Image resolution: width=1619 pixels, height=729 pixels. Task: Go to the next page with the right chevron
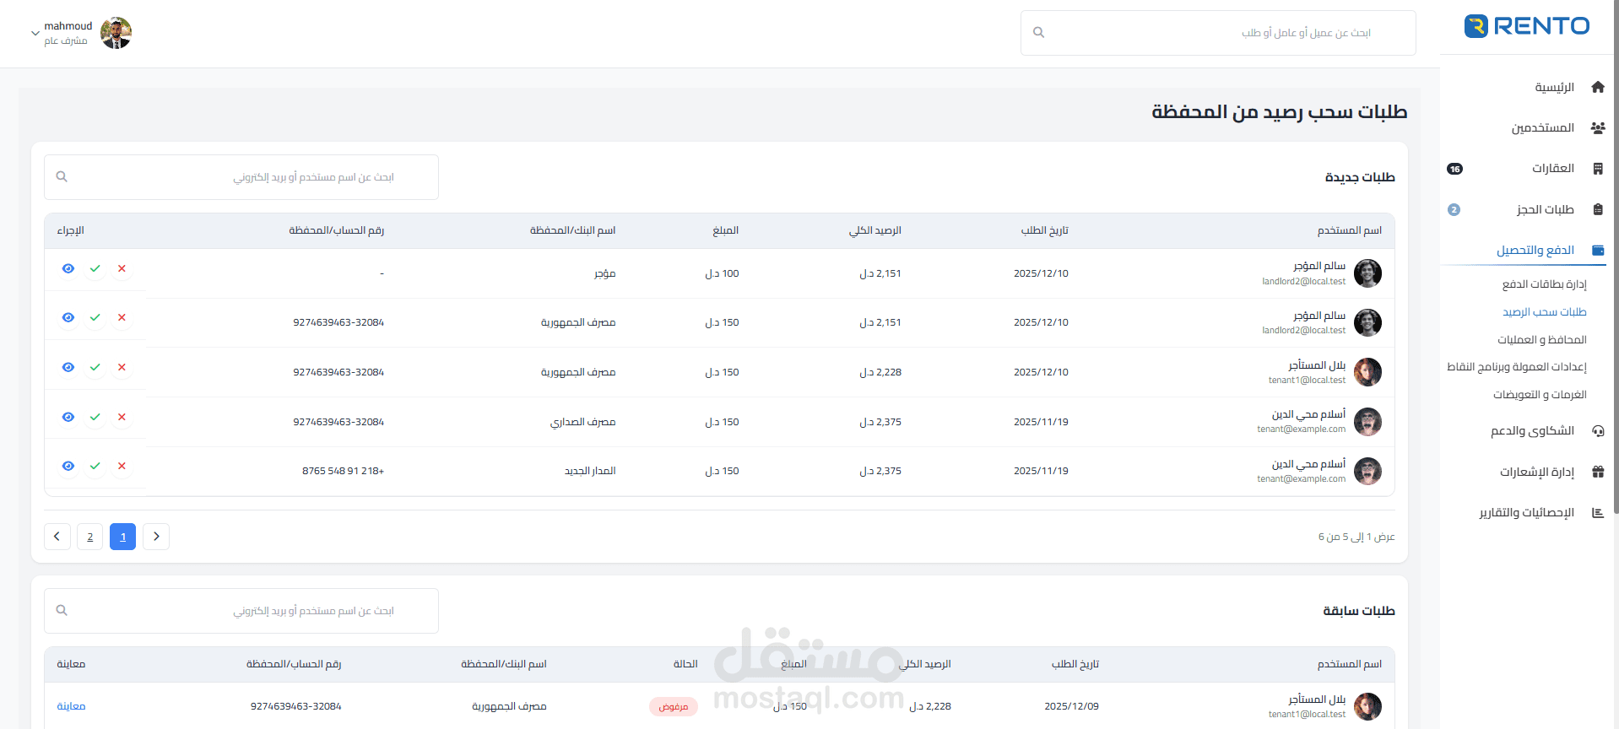[156, 537]
